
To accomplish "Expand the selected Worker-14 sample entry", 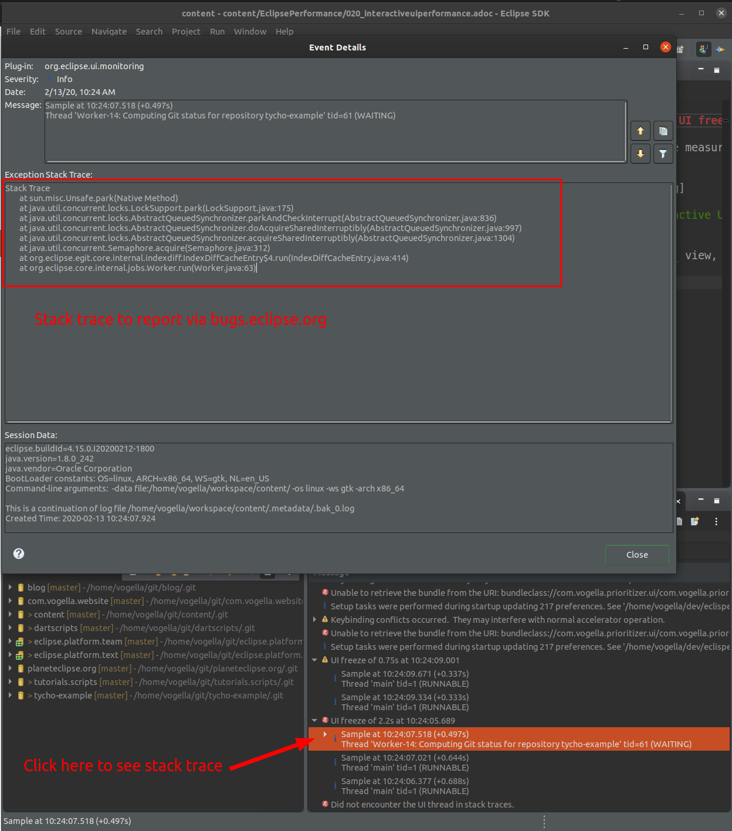I will tap(326, 734).
